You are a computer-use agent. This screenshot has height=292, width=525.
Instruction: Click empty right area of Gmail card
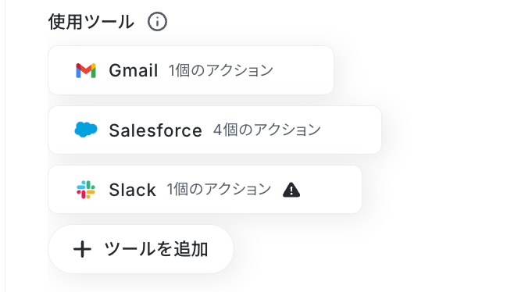[x=303, y=70]
